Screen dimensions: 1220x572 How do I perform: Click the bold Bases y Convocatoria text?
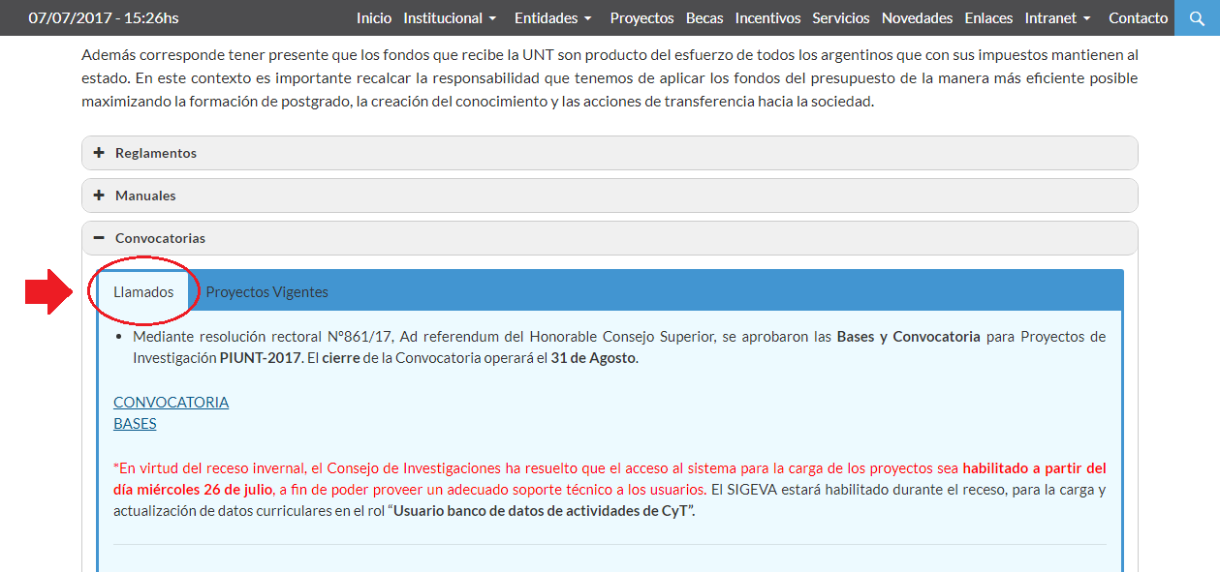909,337
